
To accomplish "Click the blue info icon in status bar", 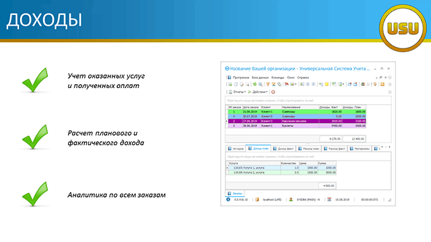I will point(228,200).
